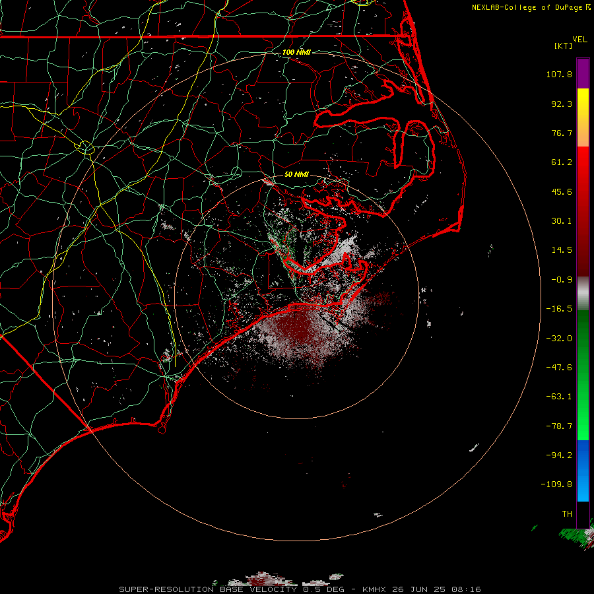Click the 30.1 velocity scale value

(x=562, y=221)
